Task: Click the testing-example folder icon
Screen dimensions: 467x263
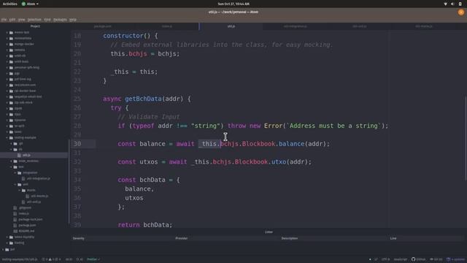Action: tap(12, 137)
